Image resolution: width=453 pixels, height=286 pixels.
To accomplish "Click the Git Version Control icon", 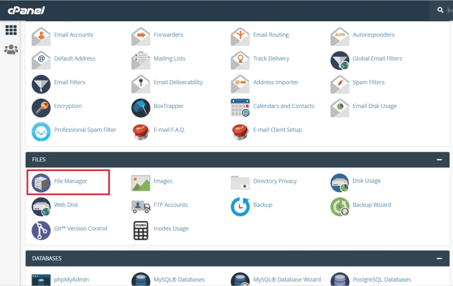I will point(41,231).
